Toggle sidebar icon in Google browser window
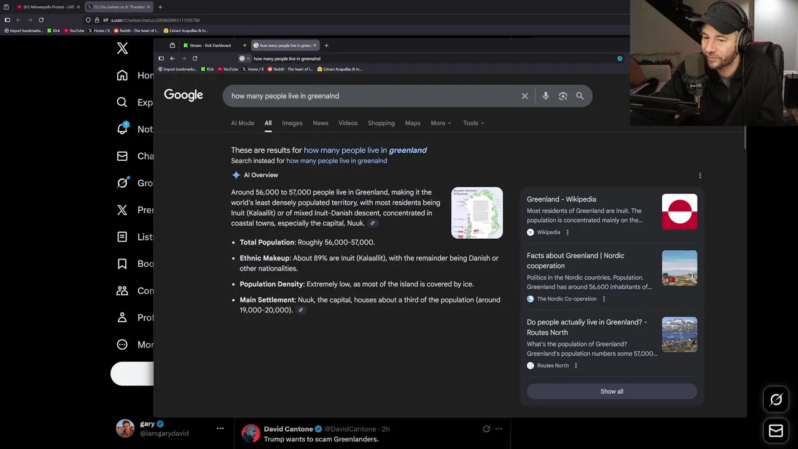Screen dimensions: 798x449 161,59
